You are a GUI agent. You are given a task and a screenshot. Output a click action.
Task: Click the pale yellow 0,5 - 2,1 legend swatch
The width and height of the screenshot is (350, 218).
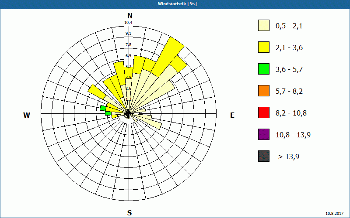tap(264, 25)
